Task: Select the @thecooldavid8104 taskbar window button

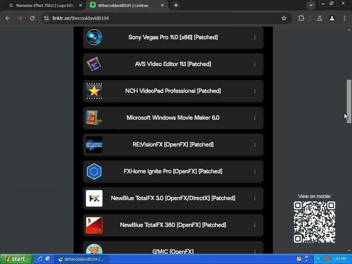Action: [x=82, y=259]
